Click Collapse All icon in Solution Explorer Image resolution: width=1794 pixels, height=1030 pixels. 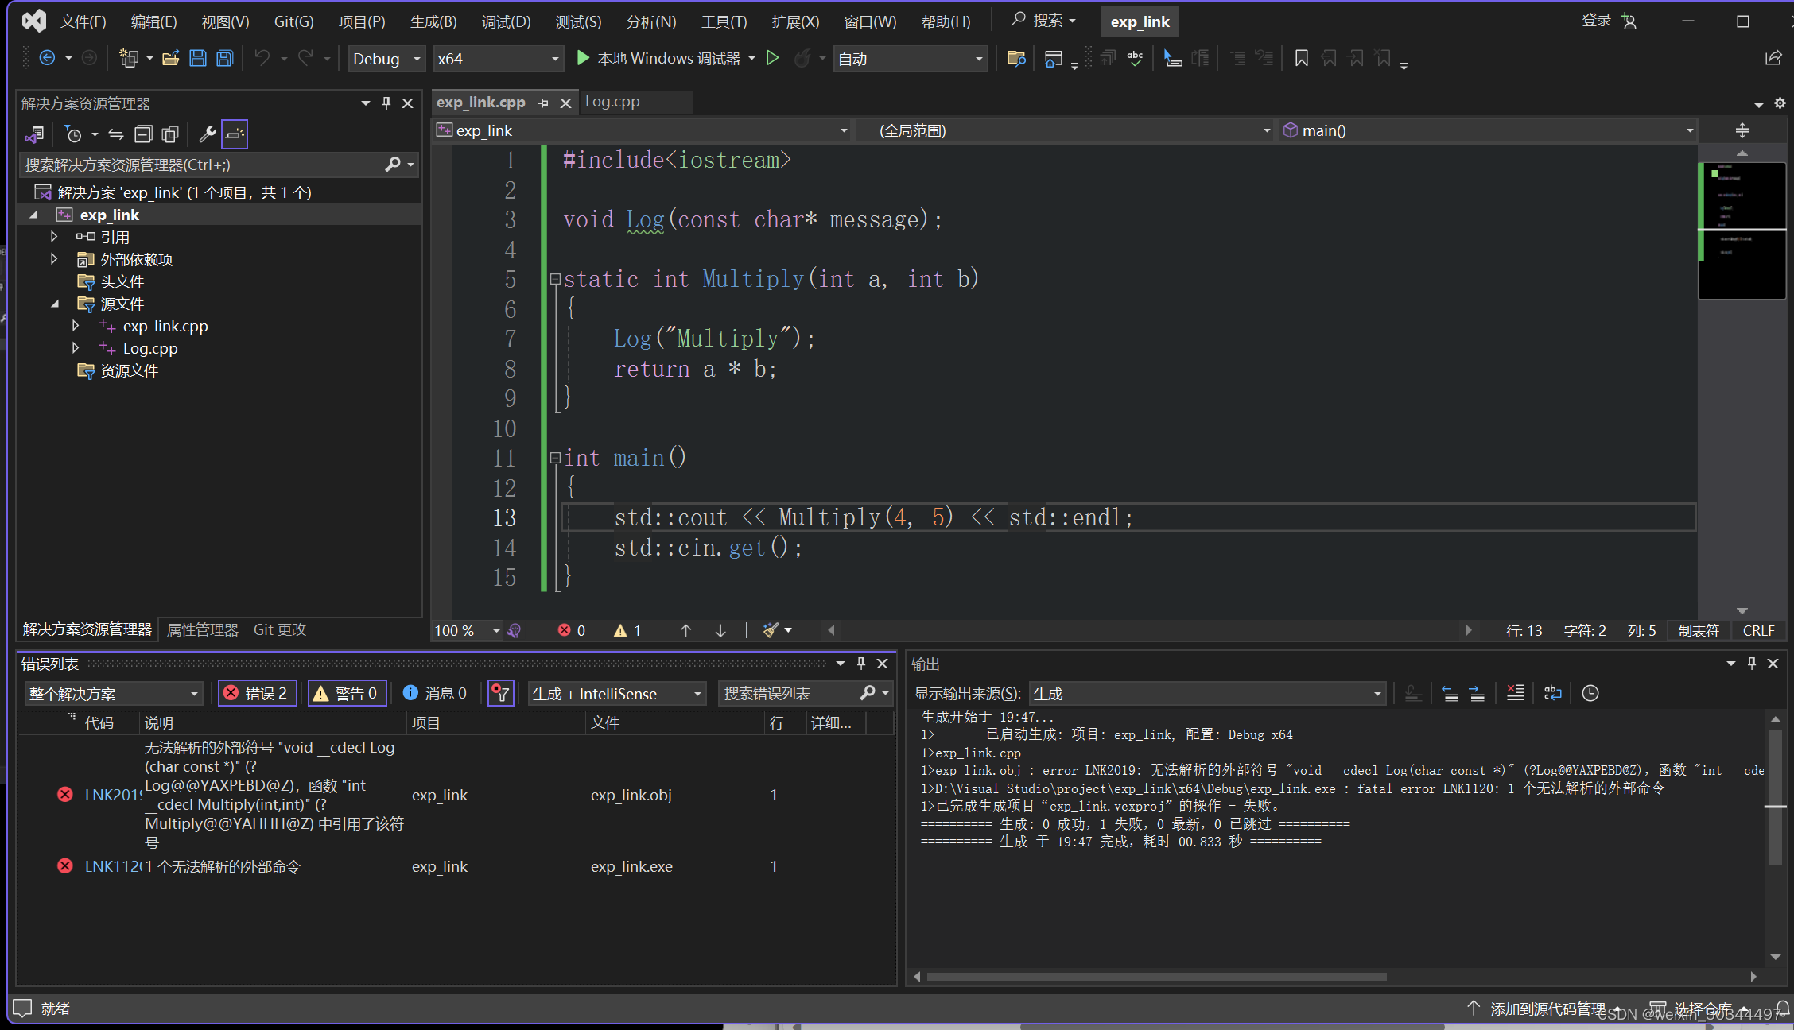tap(143, 134)
